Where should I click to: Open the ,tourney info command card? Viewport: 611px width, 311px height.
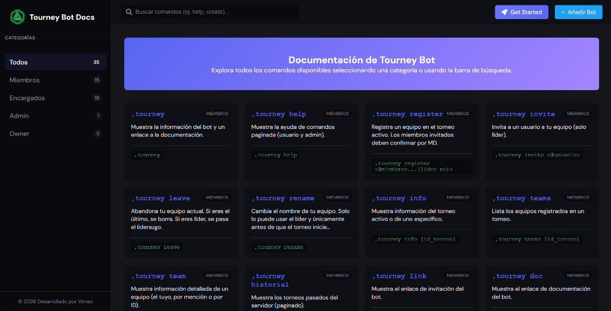pos(422,223)
